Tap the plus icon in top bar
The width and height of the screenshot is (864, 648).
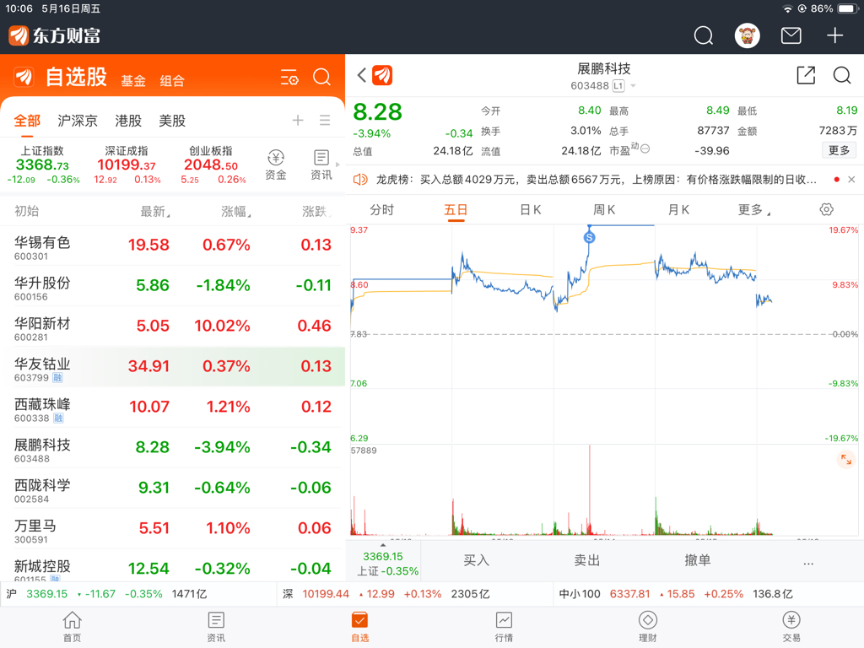click(x=834, y=35)
